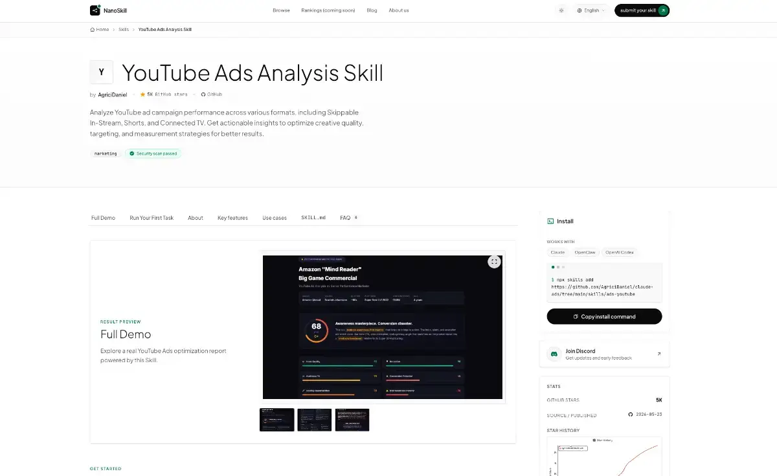The image size is (777, 476).
Task: Click the Star History chart
Action: click(x=604, y=456)
